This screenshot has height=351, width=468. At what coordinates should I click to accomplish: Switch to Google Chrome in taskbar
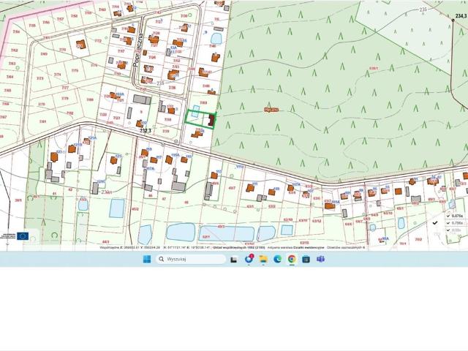pos(292,259)
